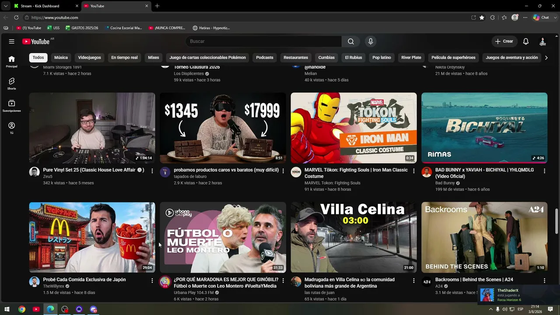560x315 pixels.
Task: Open the taskbar notification center icon
Action: [550, 309]
